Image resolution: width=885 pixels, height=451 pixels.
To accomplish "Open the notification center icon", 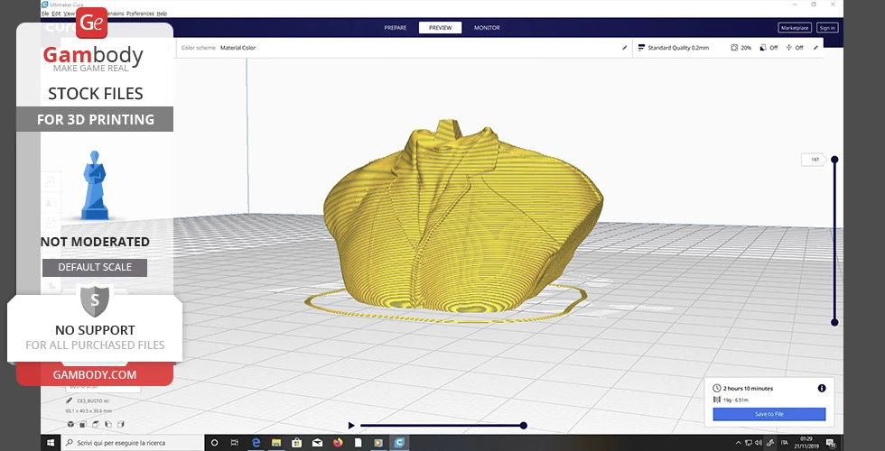I will click(831, 443).
